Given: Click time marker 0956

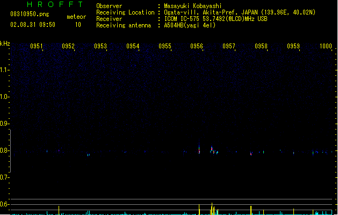Looking at the screenshot, I should (x=197, y=46).
